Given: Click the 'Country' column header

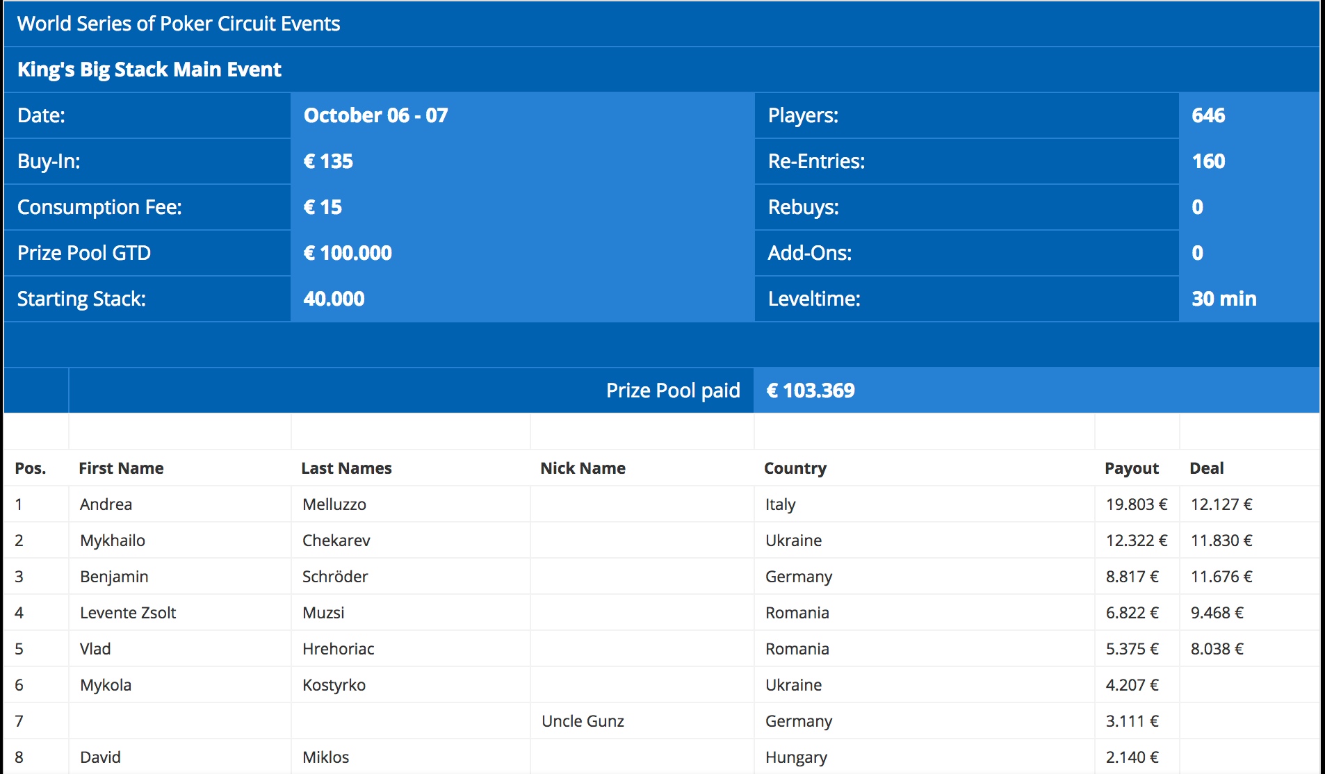Looking at the screenshot, I should 795,468.
